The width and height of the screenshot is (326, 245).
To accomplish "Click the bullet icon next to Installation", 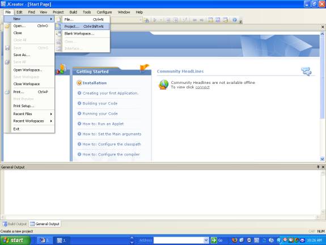I will (x=79, y=83).
